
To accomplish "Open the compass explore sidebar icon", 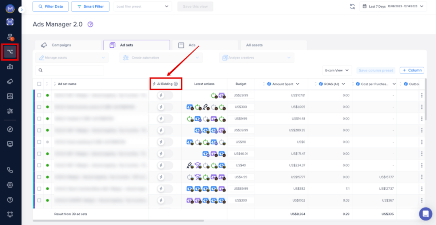I will [10, 129].
